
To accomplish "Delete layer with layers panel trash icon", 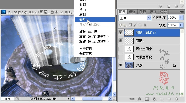I will tap(176, 99).
